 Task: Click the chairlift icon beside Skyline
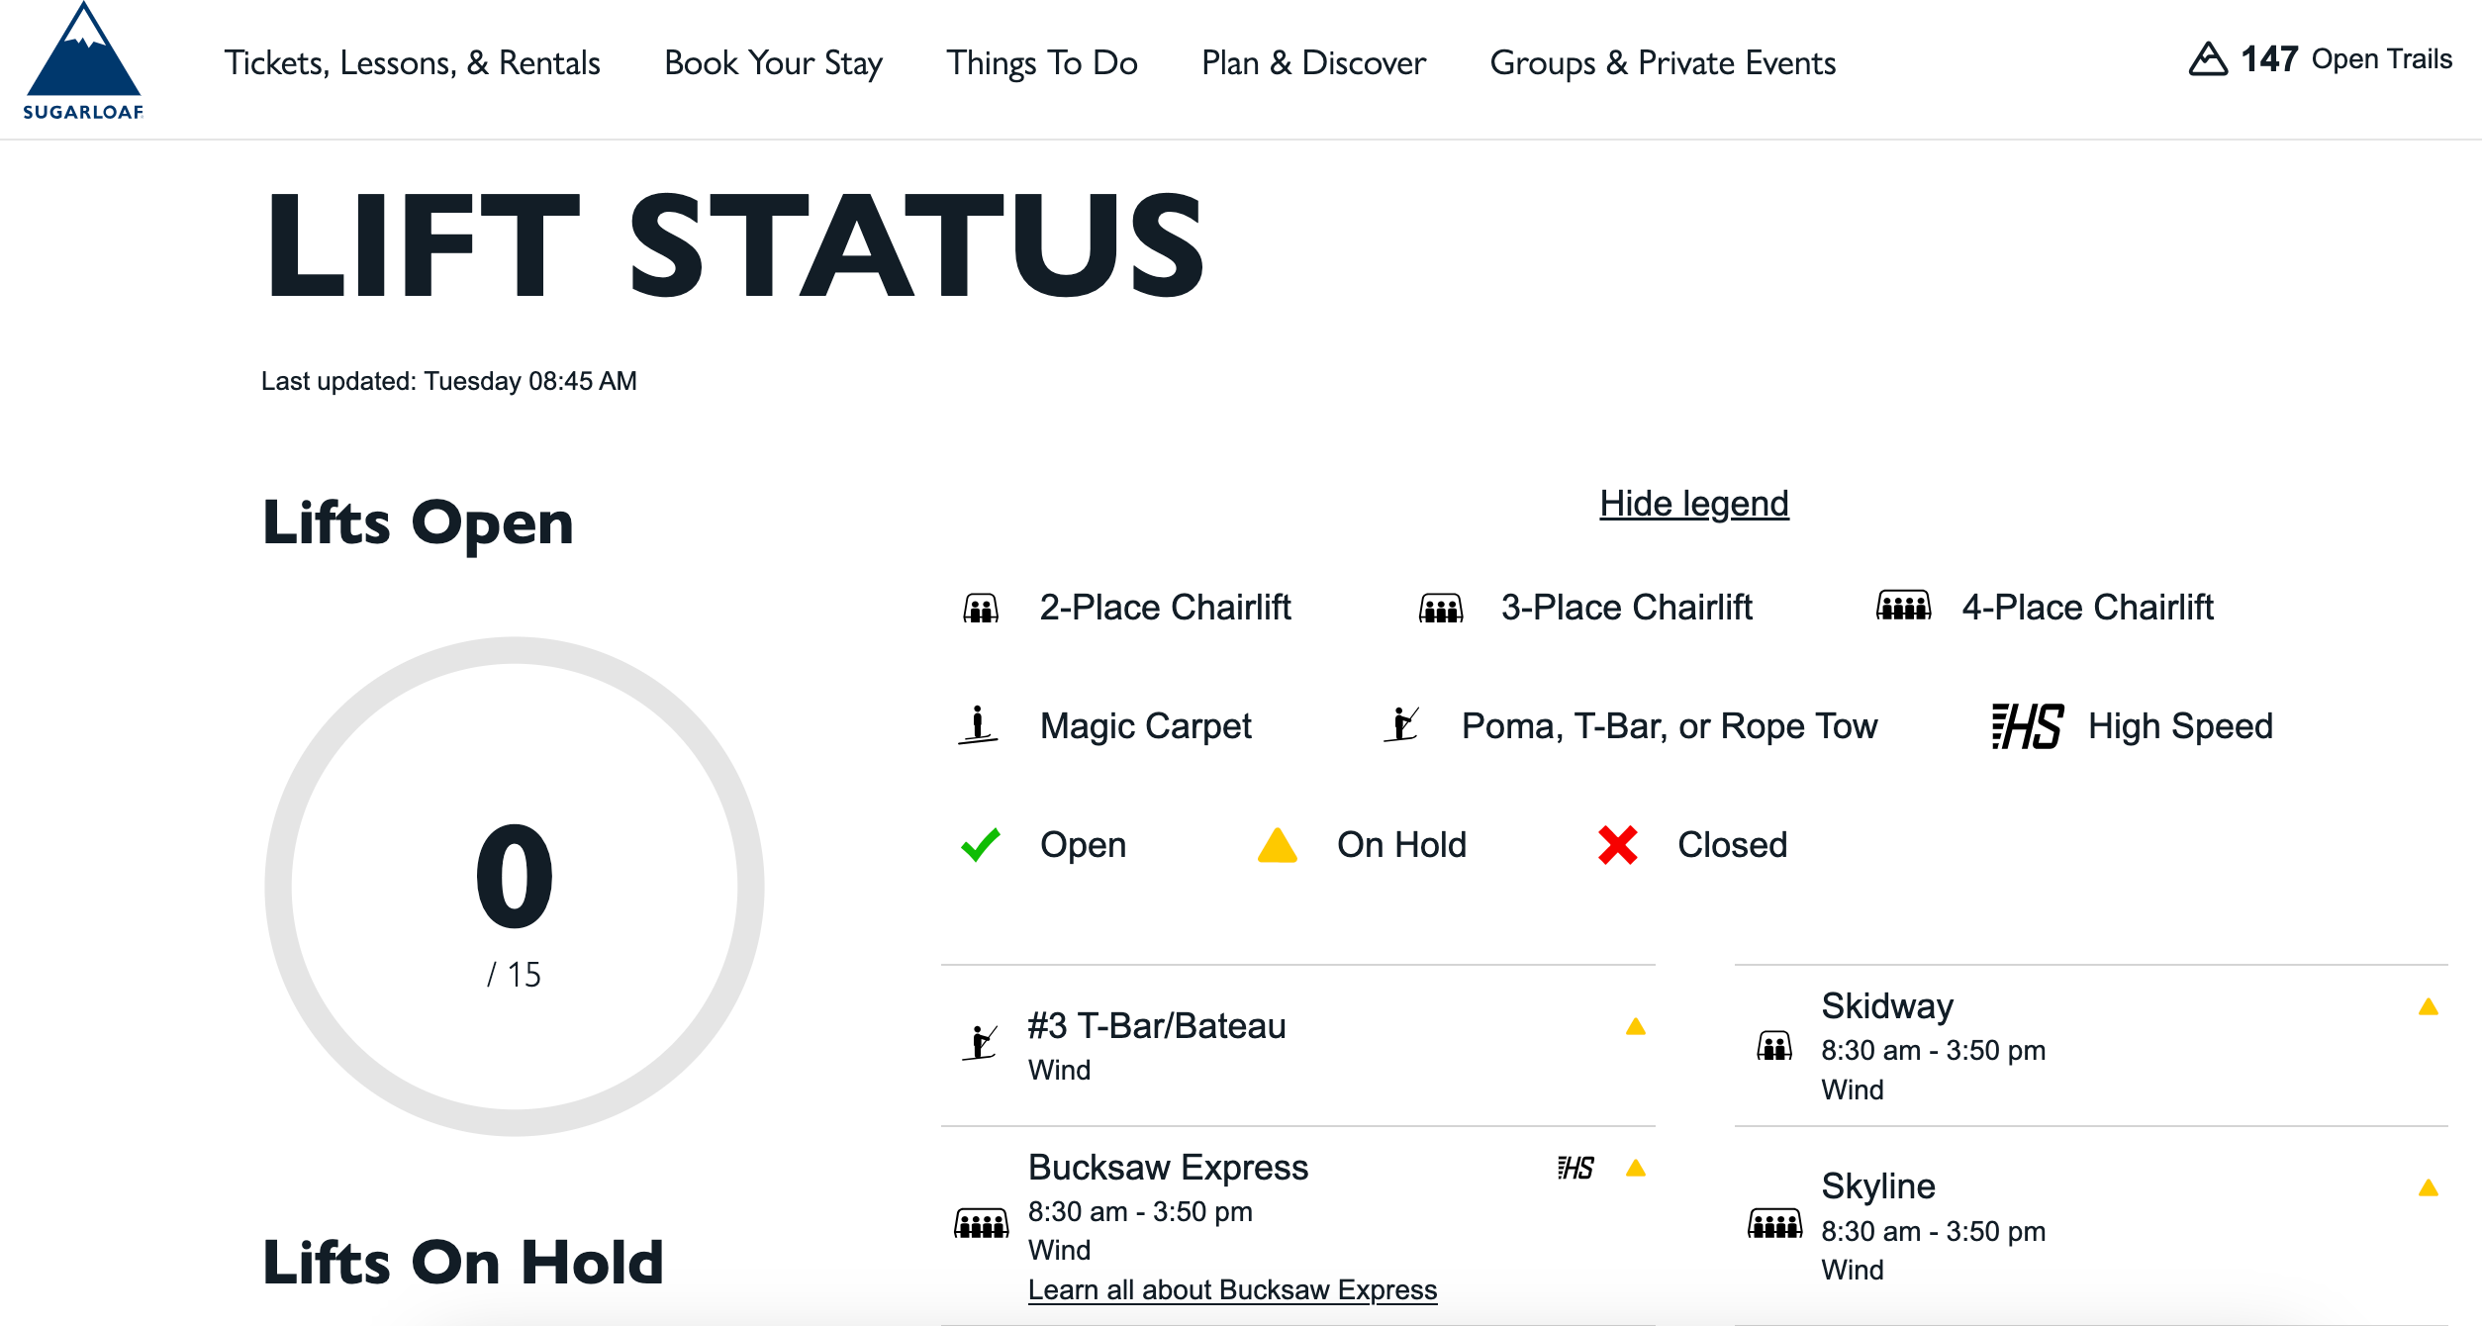coord(1774,1225)
